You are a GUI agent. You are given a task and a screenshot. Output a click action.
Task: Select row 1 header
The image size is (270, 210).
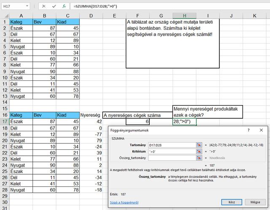tap(5, 22)
